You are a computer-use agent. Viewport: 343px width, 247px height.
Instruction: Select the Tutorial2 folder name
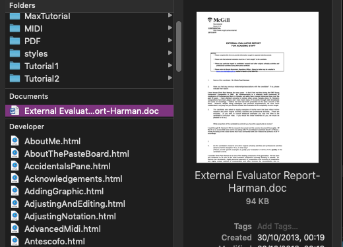tap(42, 78)
